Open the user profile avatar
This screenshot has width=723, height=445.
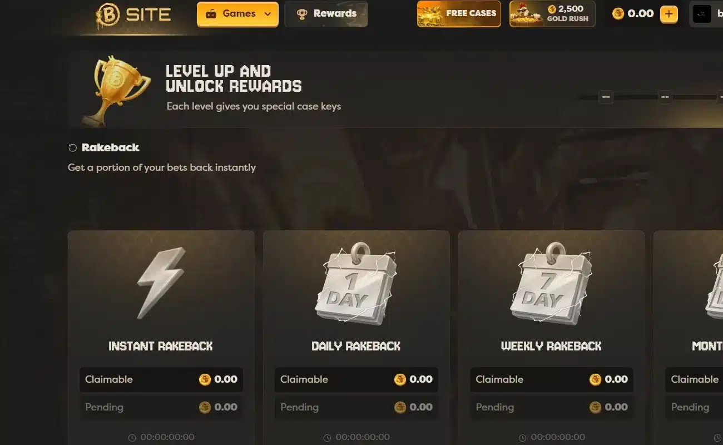(702, 14)
